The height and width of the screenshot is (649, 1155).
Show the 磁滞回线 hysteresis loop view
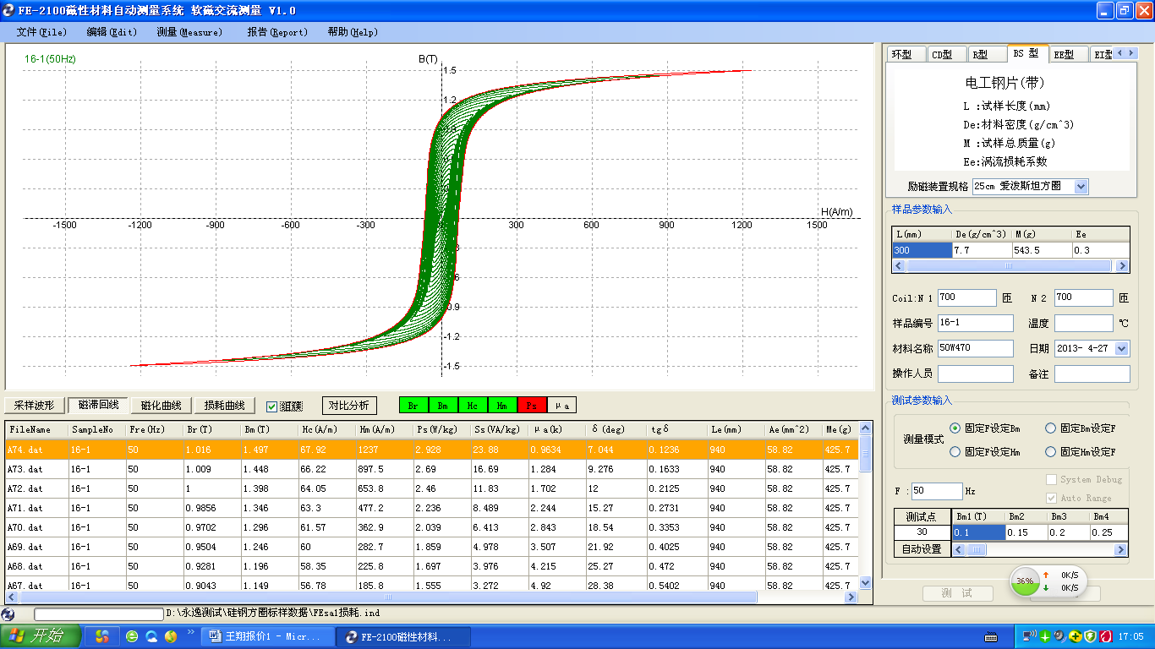(100, 406)
